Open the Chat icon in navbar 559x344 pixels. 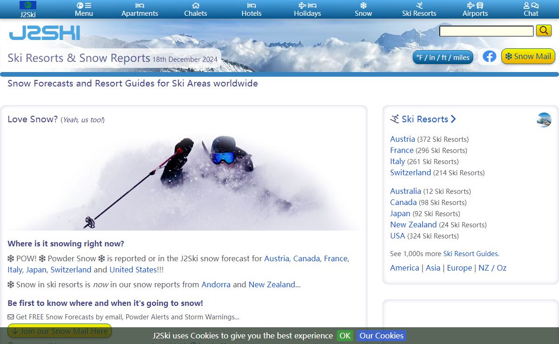[531, 6]
